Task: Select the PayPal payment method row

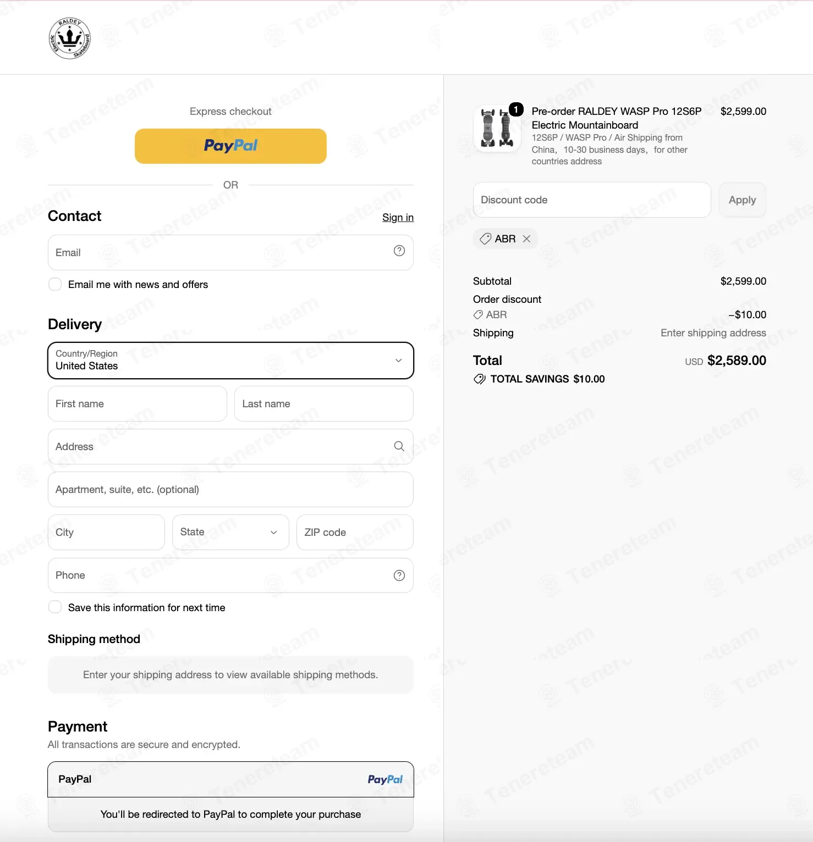Action: pyautogui.click(x=230, y=779)
